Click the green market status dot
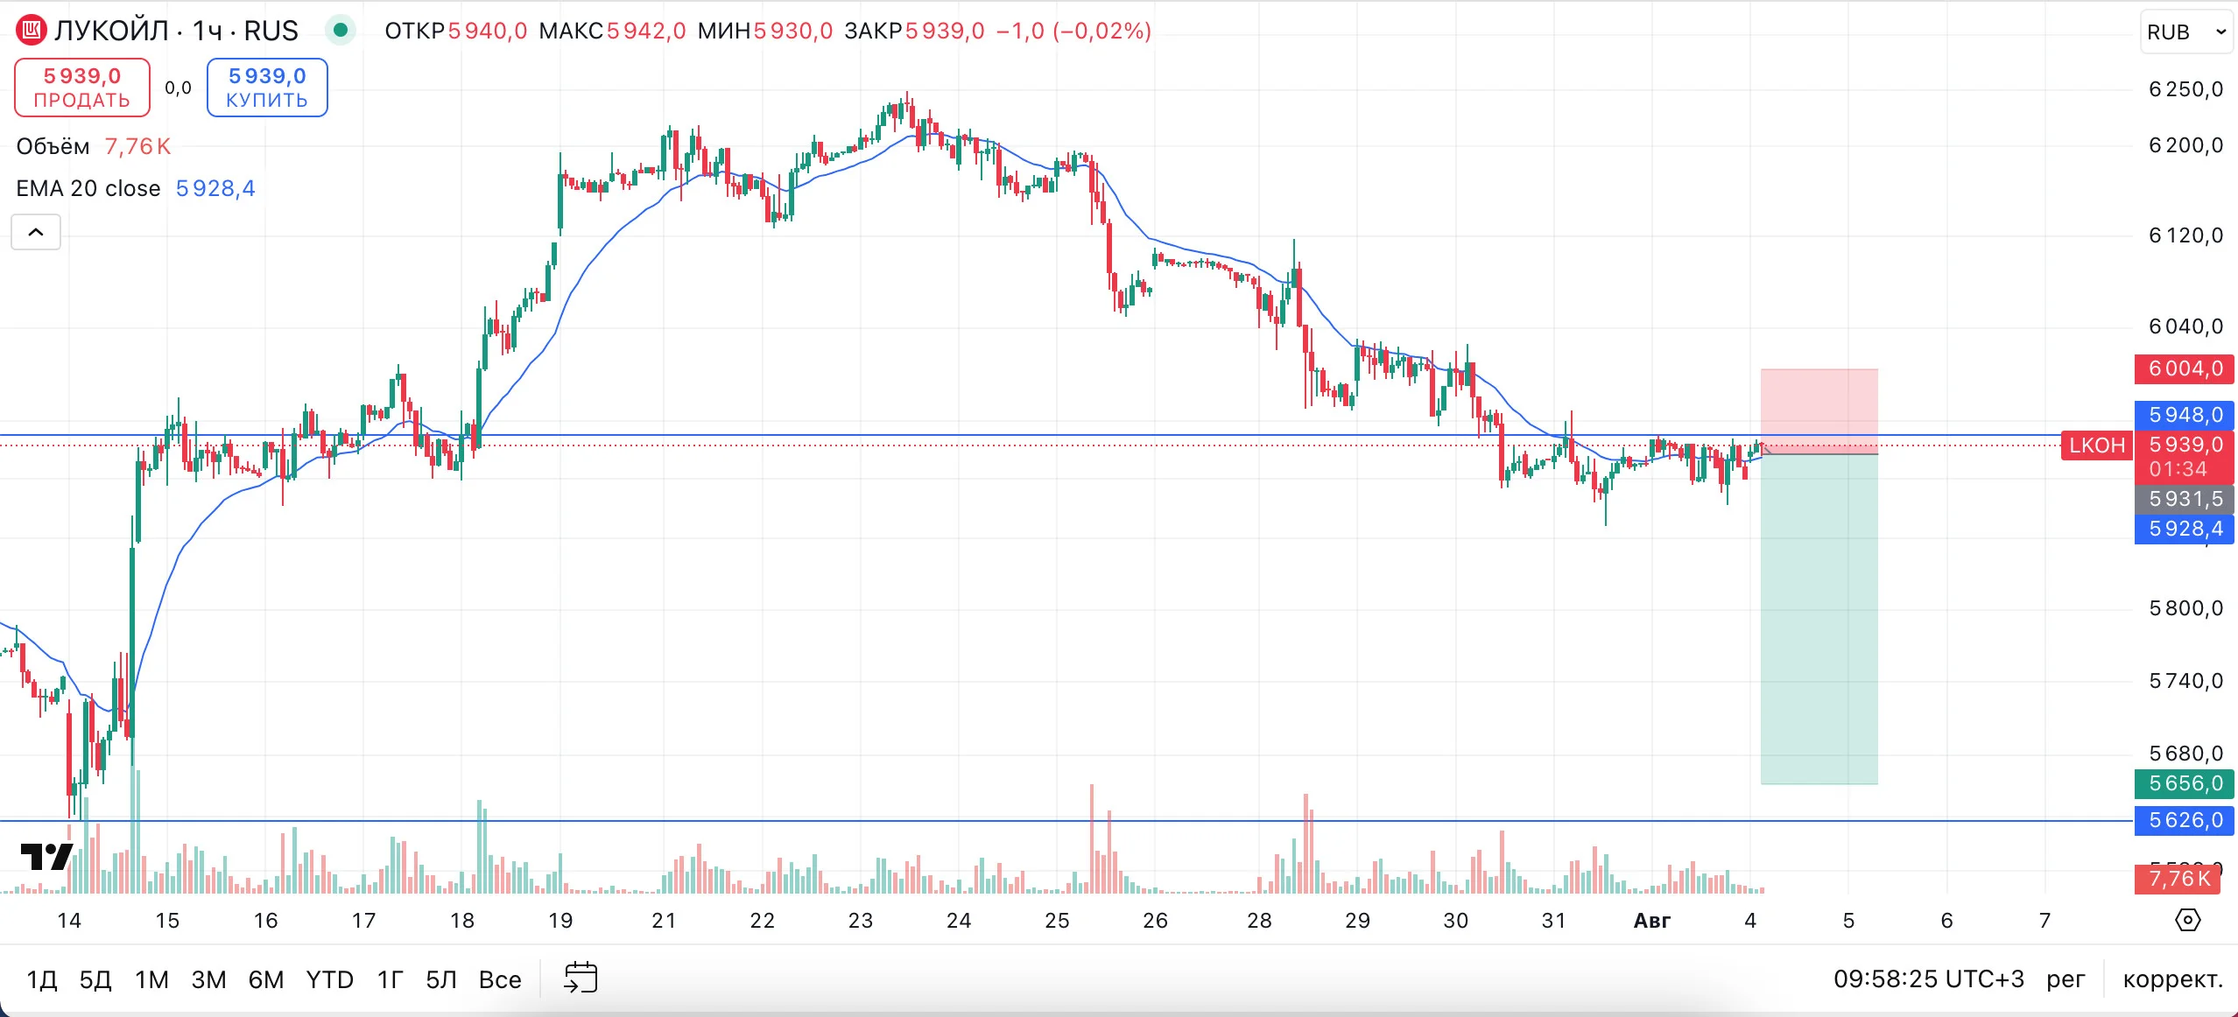 (341, 31)
